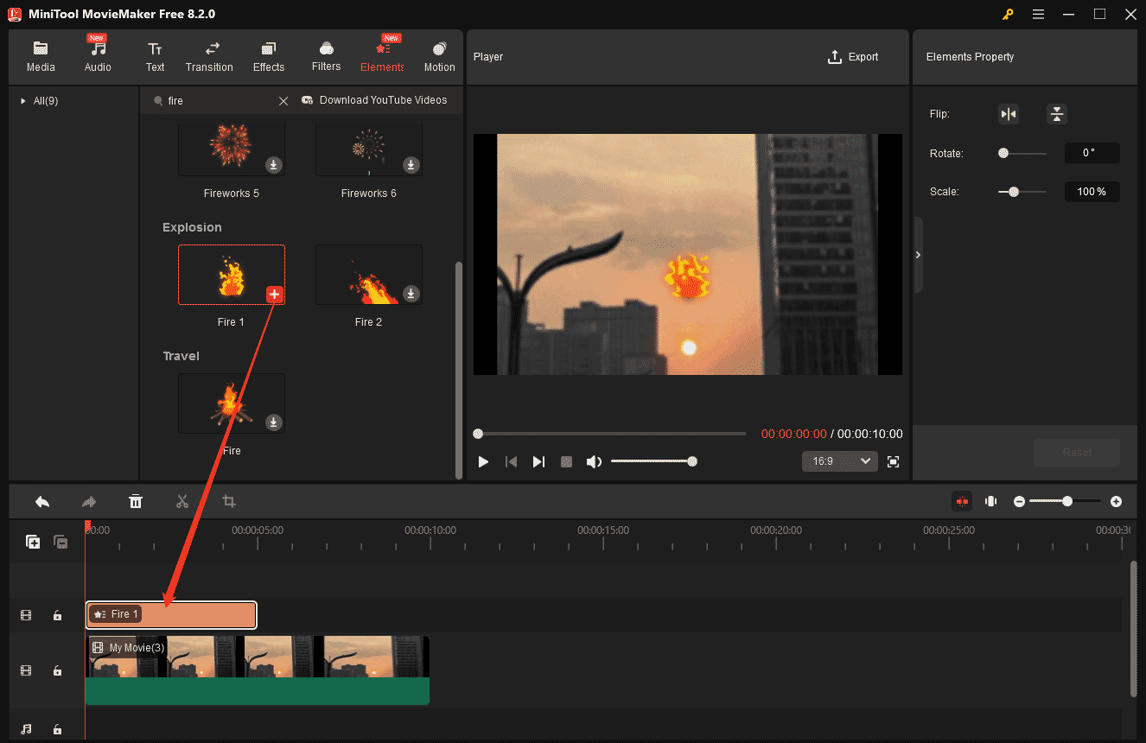
Task: Collapse the Elements Property panel arrow
Action: 918,255
